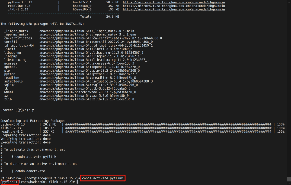The image size is (291, 185).
Task: Click the 'libgcc-ng' package name
Action: (x=12, y=53)
